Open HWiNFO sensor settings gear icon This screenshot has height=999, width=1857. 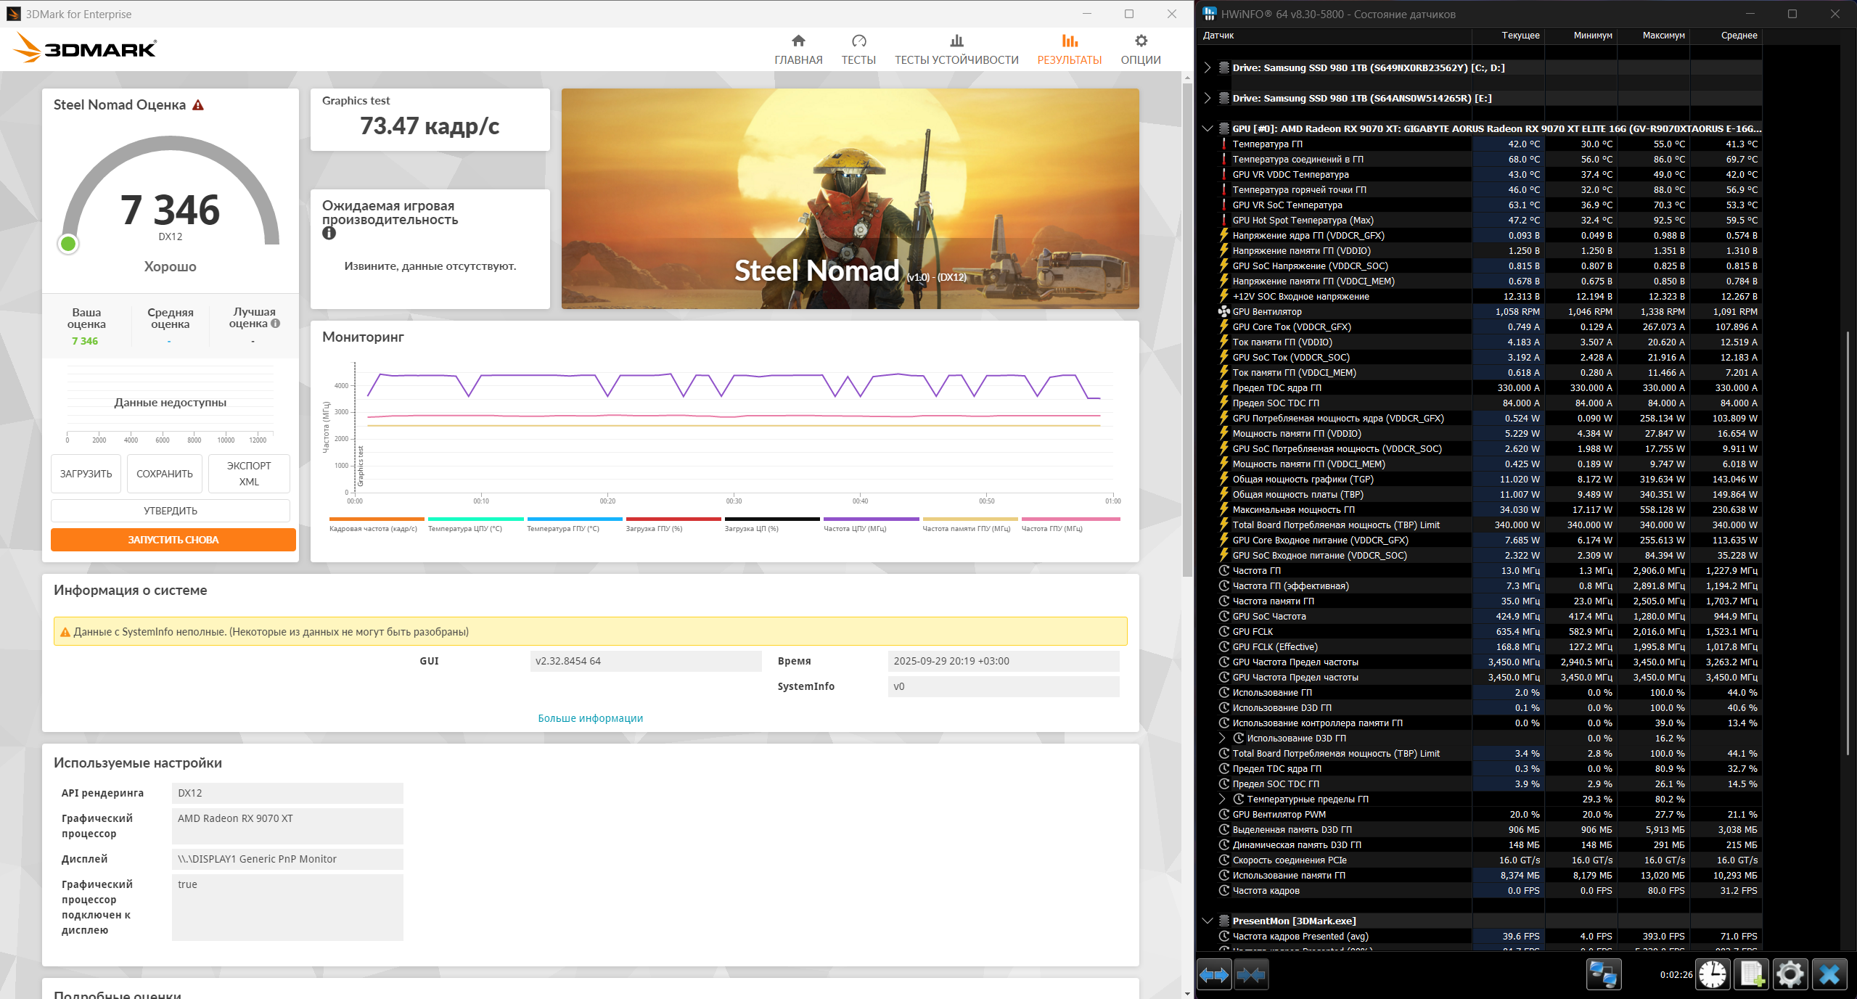1790,974
